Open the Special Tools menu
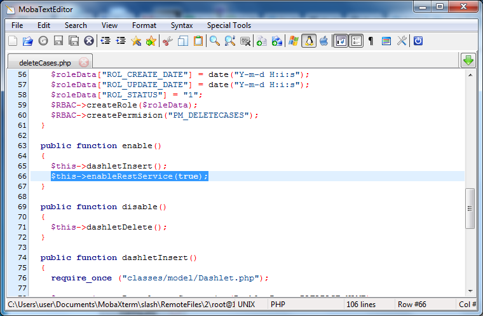The height and width of the screenshot is (316, 483). tap(229, 25)
